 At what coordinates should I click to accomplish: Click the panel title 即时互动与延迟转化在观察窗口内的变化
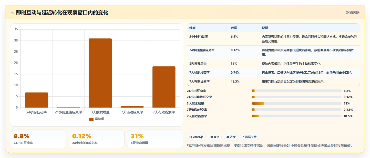[62, 12]
